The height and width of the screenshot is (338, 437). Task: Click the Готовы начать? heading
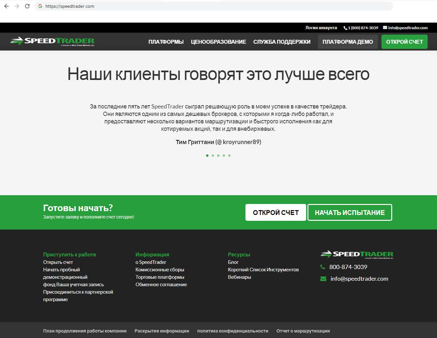78,208
